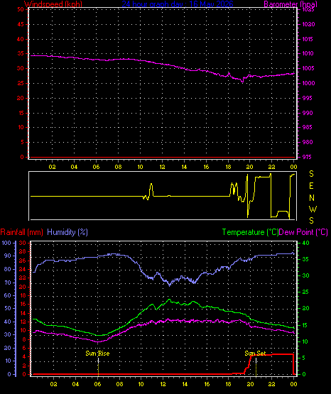Pick the 975 barometer axis label
Screen dimensions: 331x394
[x=307, y=157]
